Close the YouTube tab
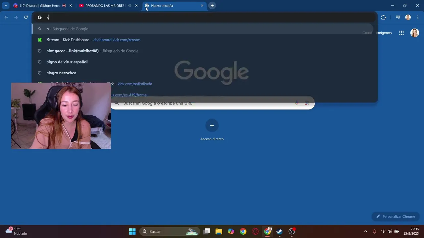 [136, 6]
